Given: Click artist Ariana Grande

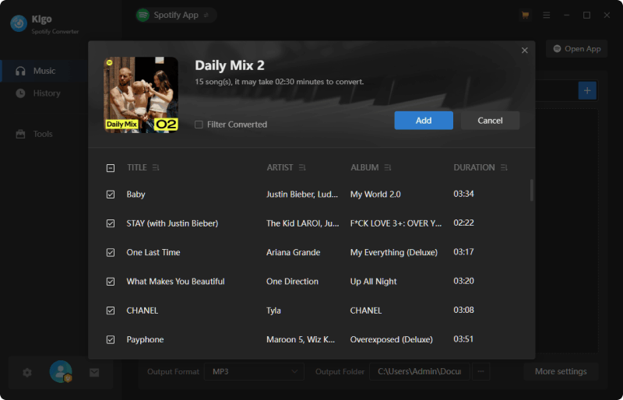Looking at the screenshot, I should point(294,253).
